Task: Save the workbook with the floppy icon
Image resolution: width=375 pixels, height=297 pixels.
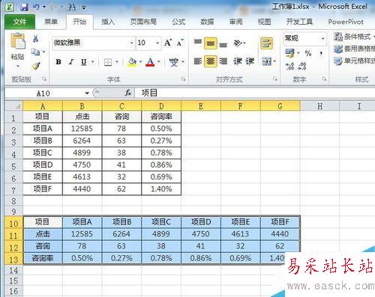Action: [24, 7]
